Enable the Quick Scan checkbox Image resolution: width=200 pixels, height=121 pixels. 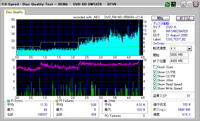(155, 67)
